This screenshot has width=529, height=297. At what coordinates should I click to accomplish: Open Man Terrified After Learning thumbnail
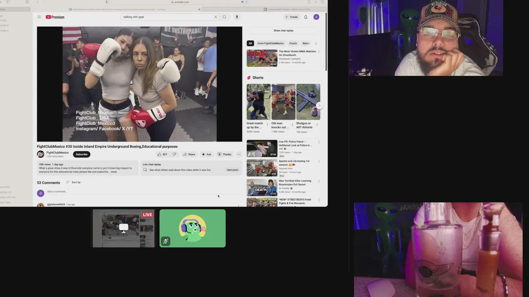[x=262, y=188]
